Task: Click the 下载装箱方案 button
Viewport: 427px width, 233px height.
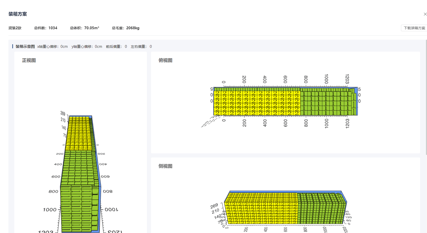Action: coord(414,28)
